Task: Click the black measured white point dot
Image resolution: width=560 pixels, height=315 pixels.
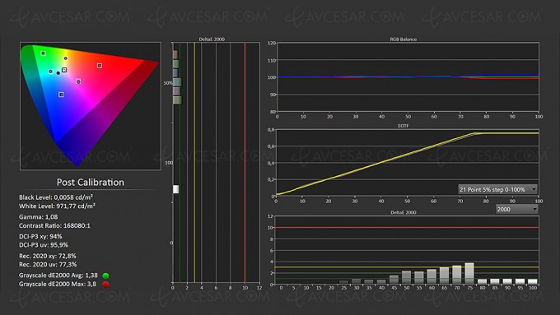Action: pyautogui.click(x=58, y=73)
